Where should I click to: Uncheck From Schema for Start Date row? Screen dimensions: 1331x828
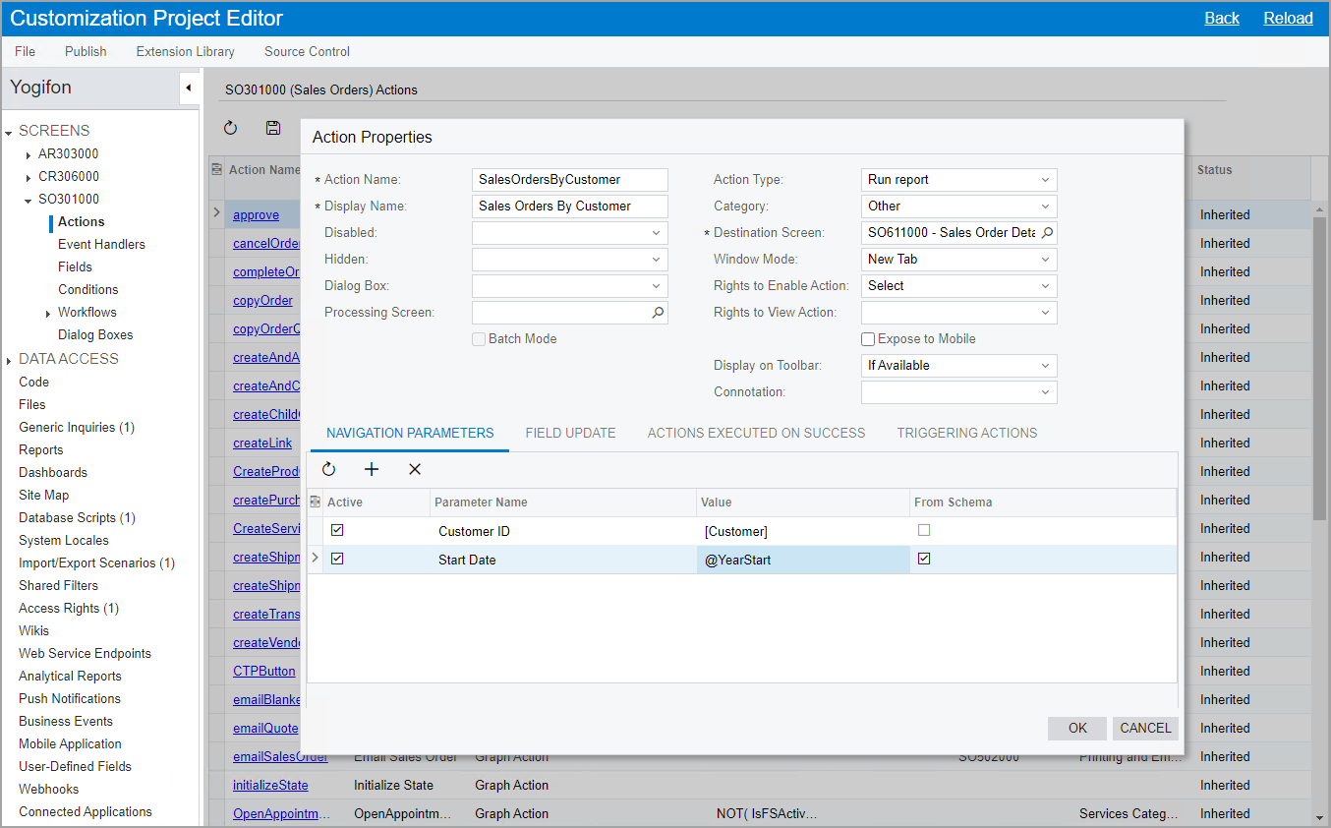point(923,559)
